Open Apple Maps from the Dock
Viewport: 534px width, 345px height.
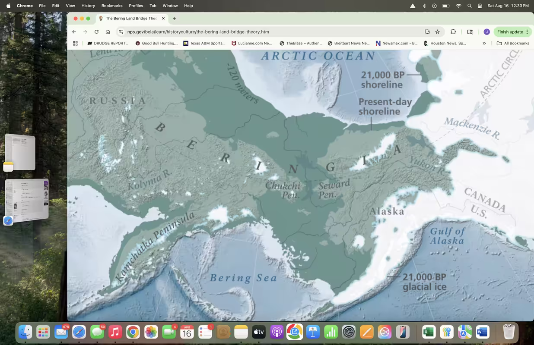click(464, 332)
